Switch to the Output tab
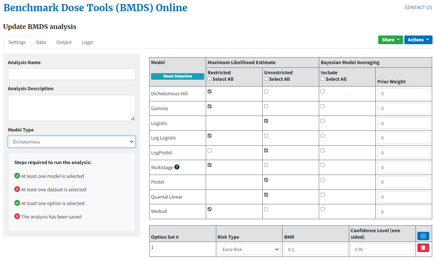434x259 pixels. (64, 42)
